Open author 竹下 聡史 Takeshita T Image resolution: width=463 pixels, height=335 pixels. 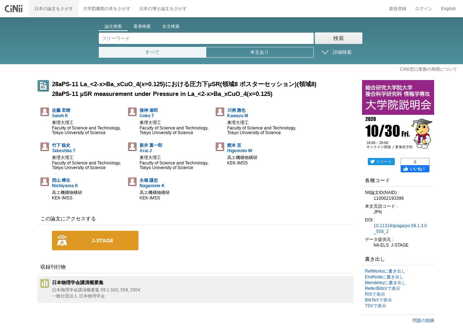(x=64, y=148)
